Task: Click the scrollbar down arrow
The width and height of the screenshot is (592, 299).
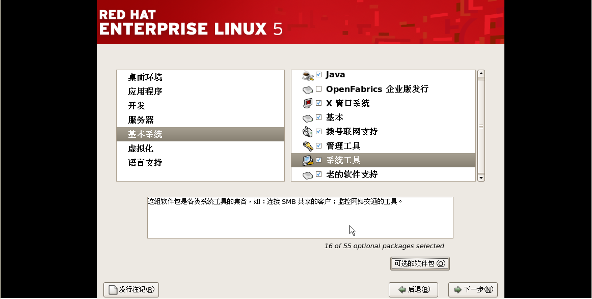Action: [x=480, y=177]
